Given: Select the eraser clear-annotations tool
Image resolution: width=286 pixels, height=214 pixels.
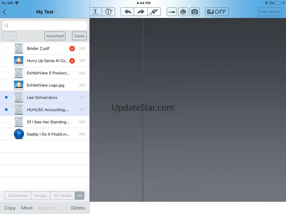Looking at the screenshot, I should pyautogui.click(x=154, y=12).
